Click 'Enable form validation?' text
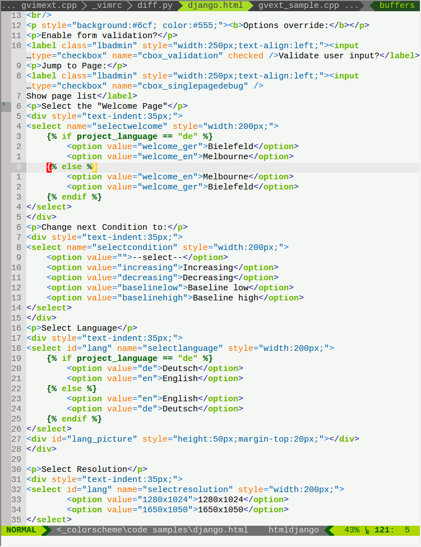The height and width of the screenshot is (547, 421). (99, 35)
